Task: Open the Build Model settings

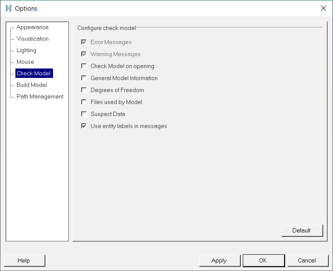Action: pos(32,85)
